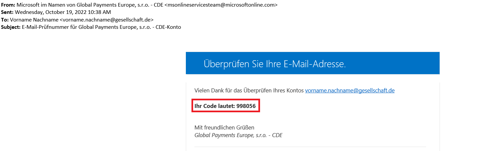Click the 'Mit freundlichen Grüßen' closing line
The height and width of the screenshot is (151, 483).
click(224, 127)
